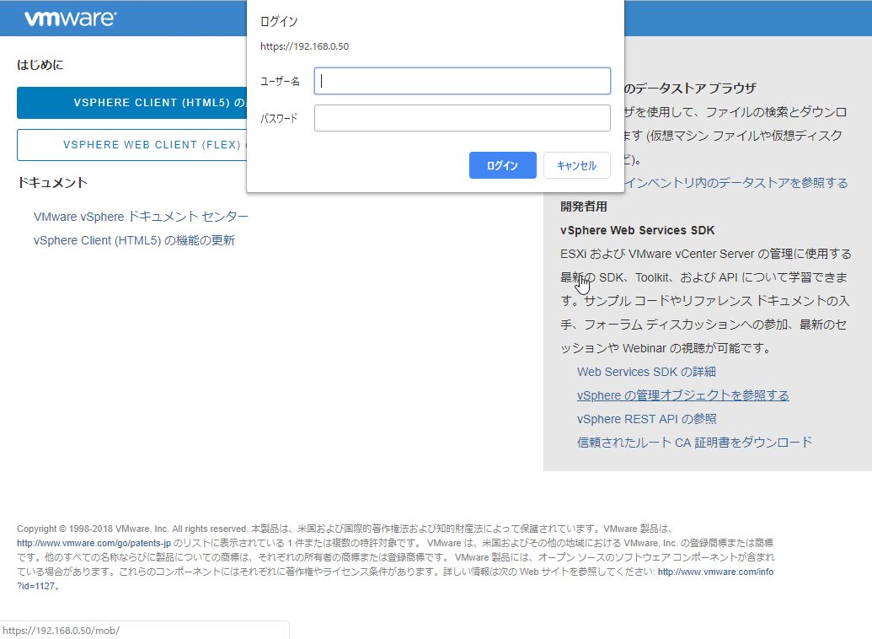Open vSphere Client (HTML5) の機能の更新 link
This screenshot has width=872, height=639.
[134, 240]
